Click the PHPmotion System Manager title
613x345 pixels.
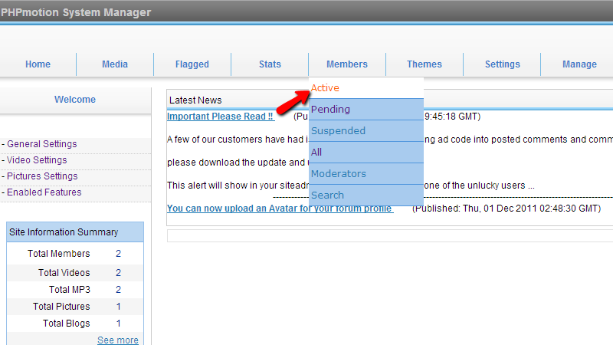click(76, 12)
